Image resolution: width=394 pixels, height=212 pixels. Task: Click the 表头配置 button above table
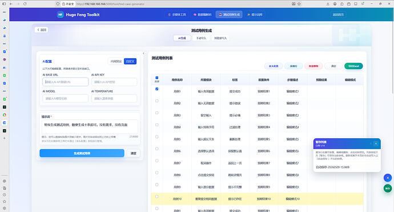(x=274, y=66)
